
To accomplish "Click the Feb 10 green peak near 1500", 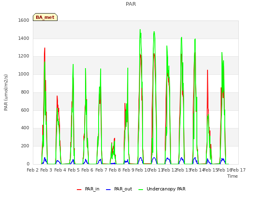I will pyautogui.click(x=140, y=30).
